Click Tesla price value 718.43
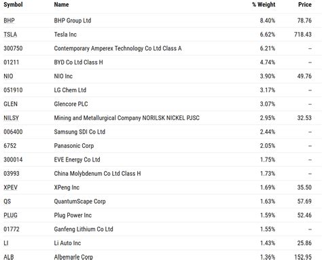Image resolution: width=322 pixels, height=260 pixels. (x=303, y=35)
